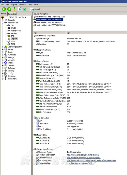Collapse the Motherboard tree node
Screen dimensions: 127x175
point(3,23)
